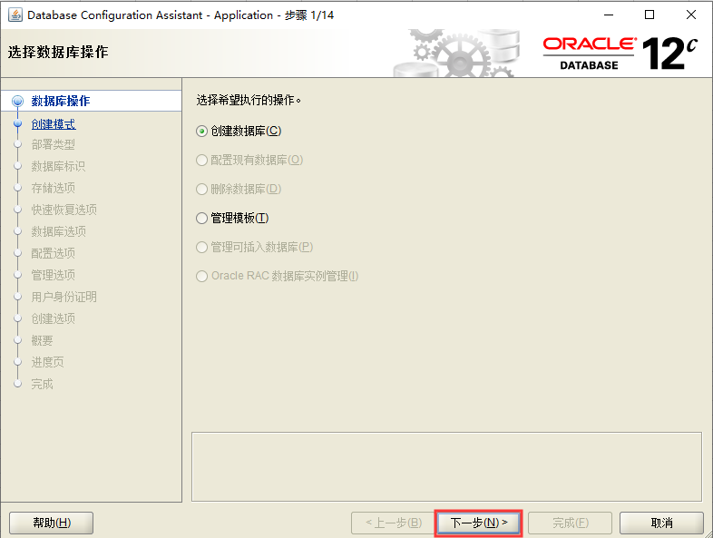Click the 帮助(H) button

point(51,523)
